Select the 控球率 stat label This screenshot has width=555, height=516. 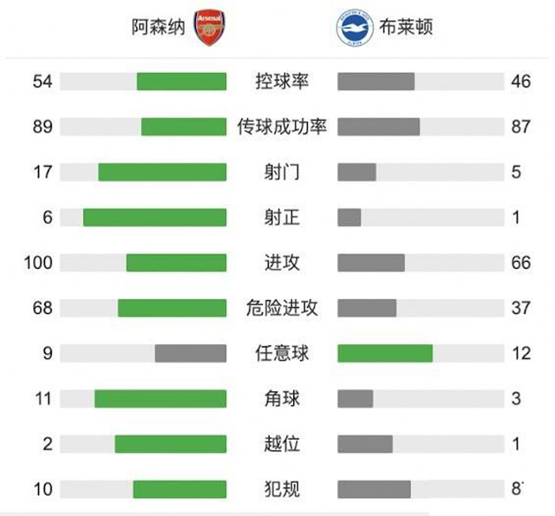coord(282,82)
